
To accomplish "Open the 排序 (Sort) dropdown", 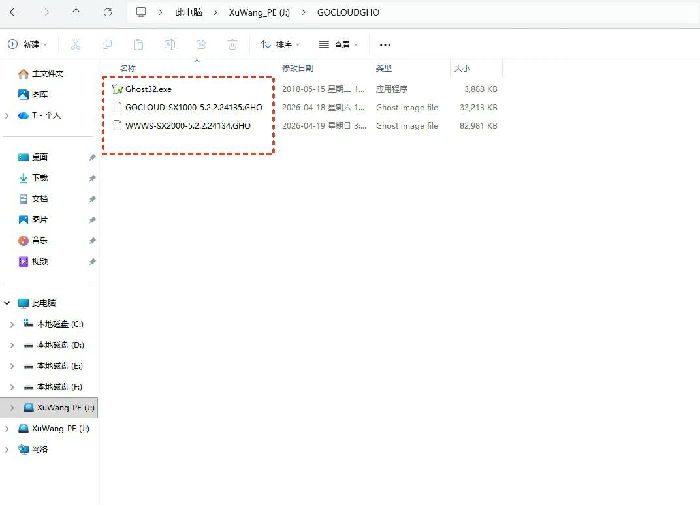I will pos(280,44).
